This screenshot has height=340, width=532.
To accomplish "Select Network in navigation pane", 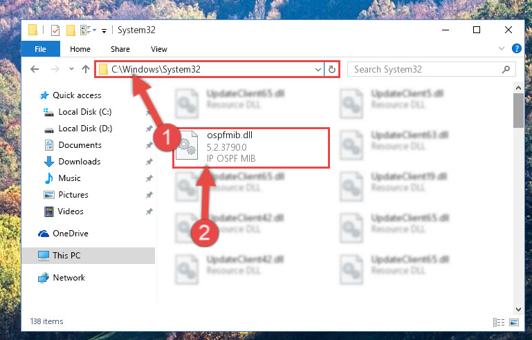I will (62, 278).
